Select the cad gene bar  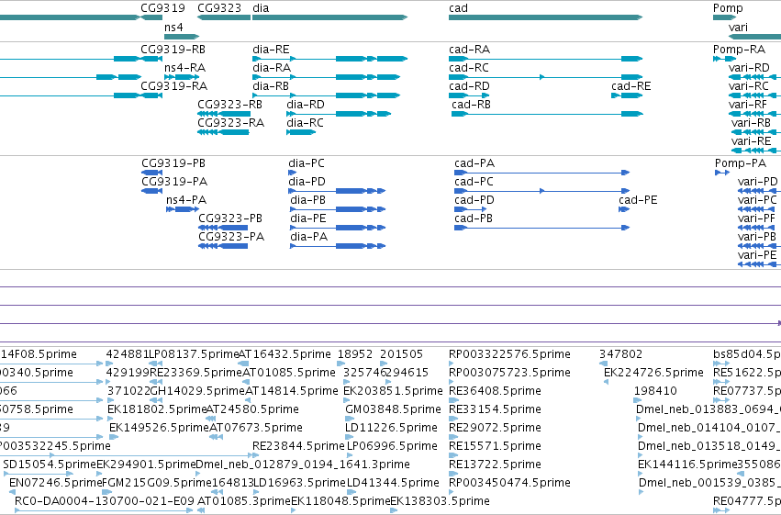545,17
